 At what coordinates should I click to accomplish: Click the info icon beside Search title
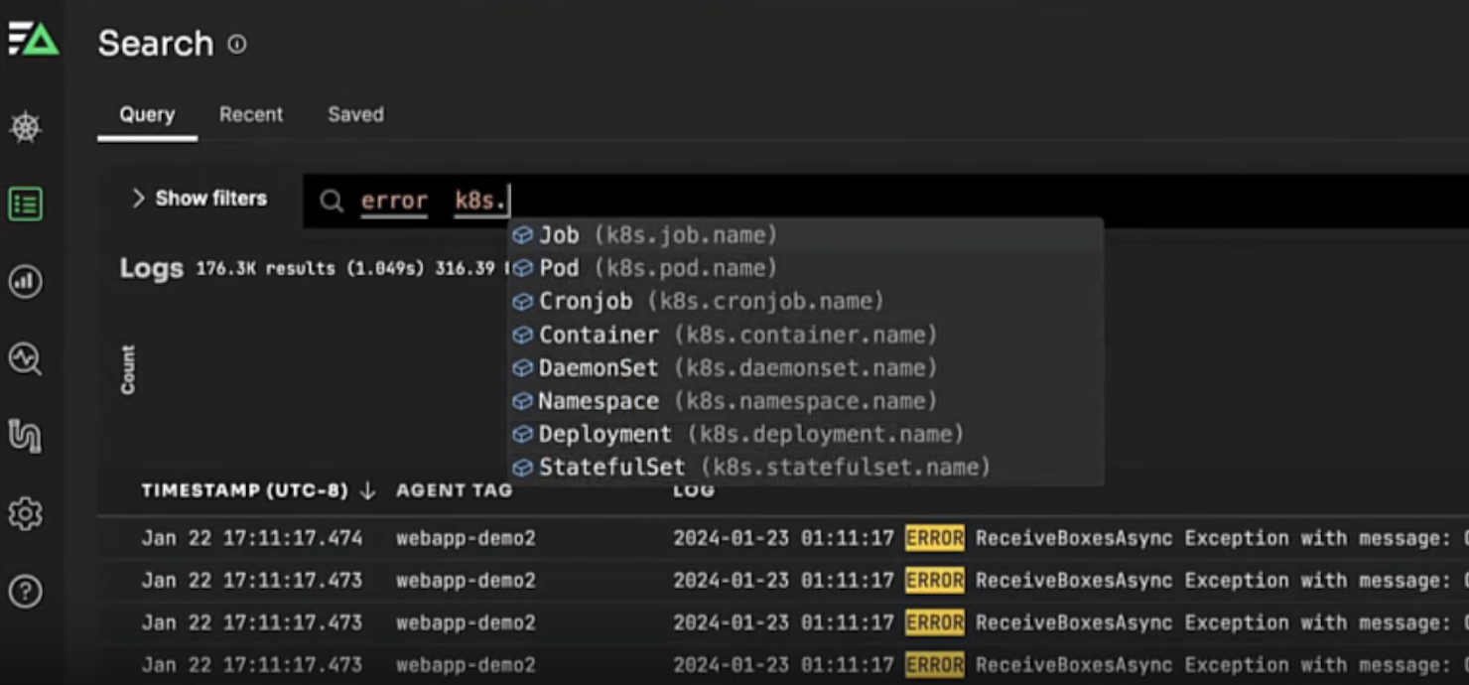coord(236,44)
